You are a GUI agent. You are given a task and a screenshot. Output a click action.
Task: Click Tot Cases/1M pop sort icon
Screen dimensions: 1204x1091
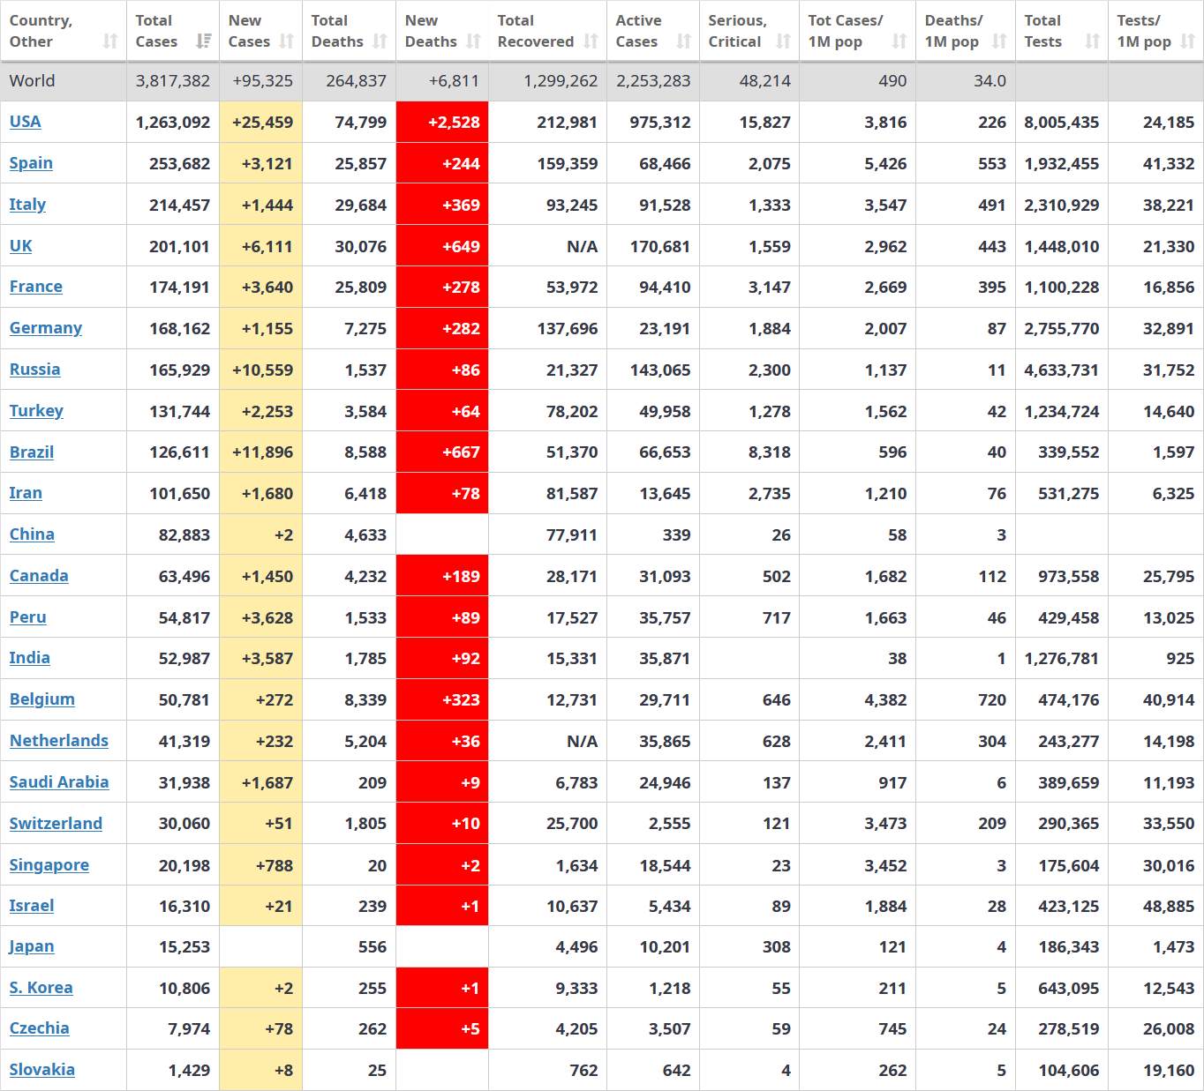click(899, 41)
